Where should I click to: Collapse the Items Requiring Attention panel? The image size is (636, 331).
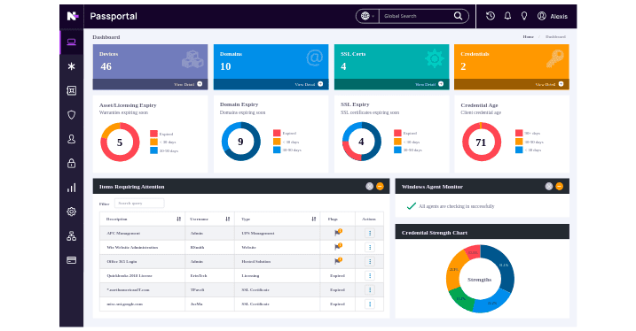380,186
